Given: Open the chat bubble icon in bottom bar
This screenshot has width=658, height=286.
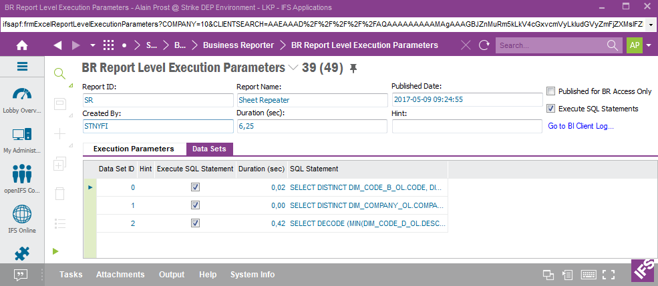Looking at the screenshot, I should coord(21,275).
